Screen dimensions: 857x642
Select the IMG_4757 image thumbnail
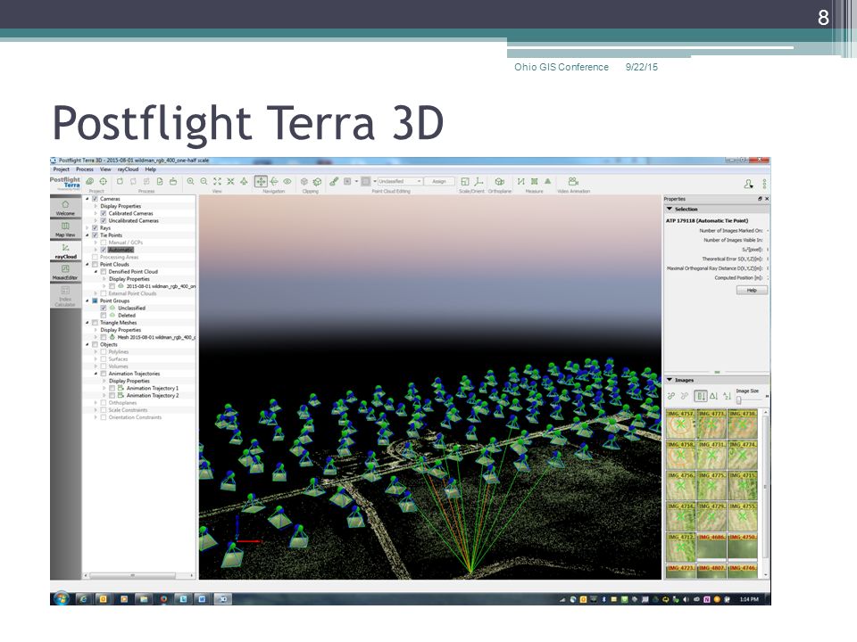click(x=680, y=424)
